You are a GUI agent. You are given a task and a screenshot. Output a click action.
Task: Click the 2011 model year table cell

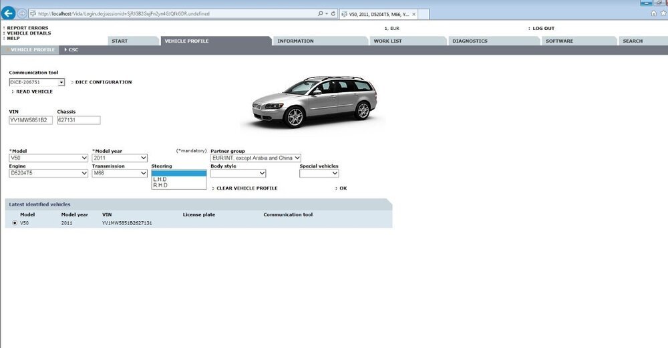(66, 223)
